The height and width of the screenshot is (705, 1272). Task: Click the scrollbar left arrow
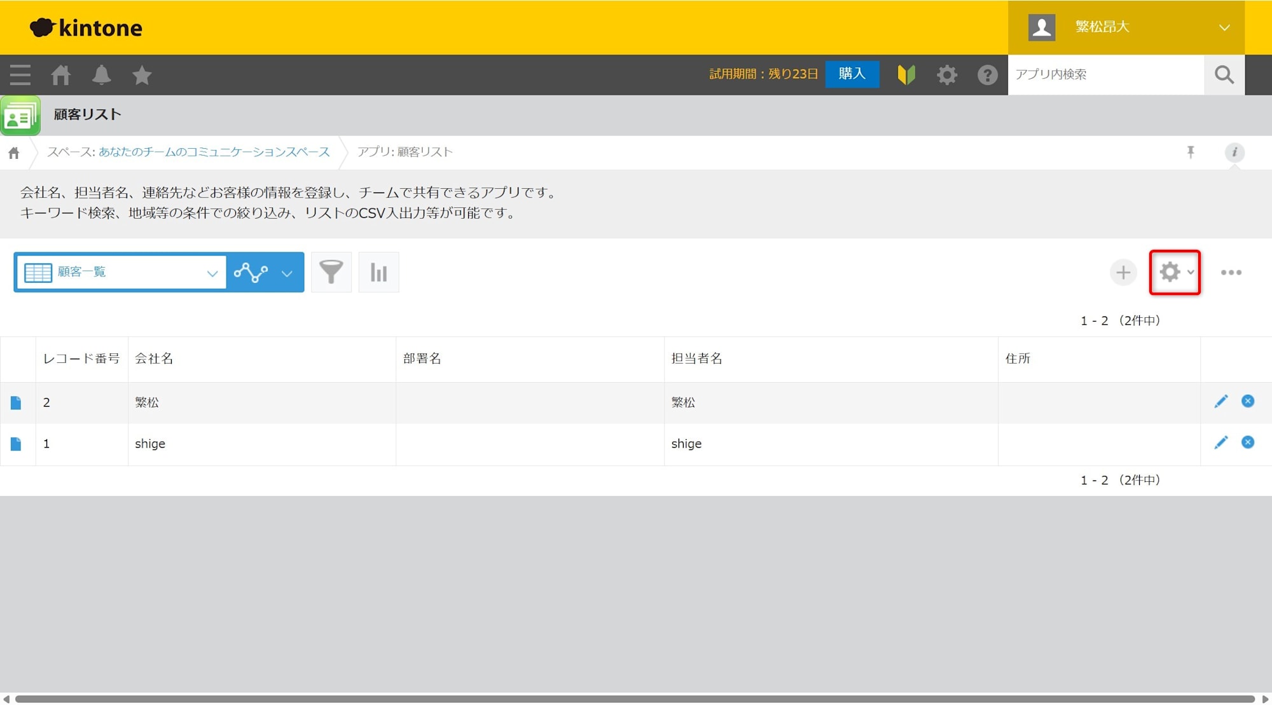click(6, 699)
